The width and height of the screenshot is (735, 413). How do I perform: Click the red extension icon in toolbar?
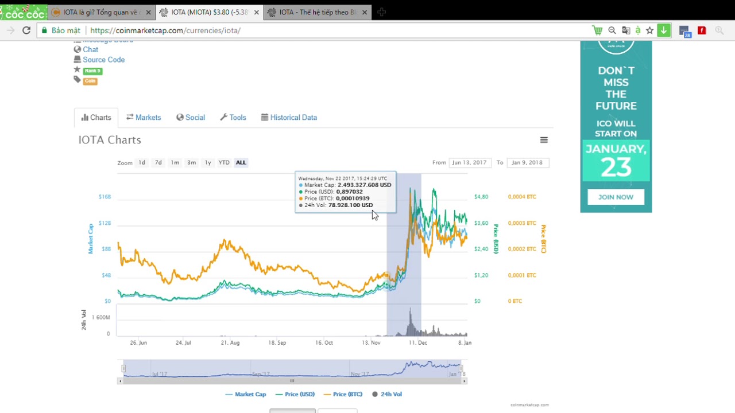coord(702,30)
